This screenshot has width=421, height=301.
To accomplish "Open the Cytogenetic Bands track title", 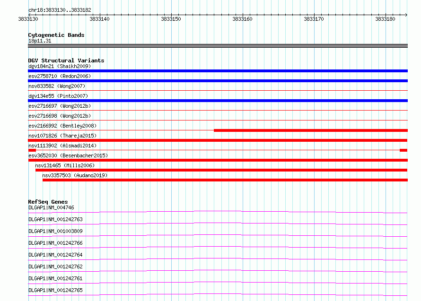I will click(56, 35).
